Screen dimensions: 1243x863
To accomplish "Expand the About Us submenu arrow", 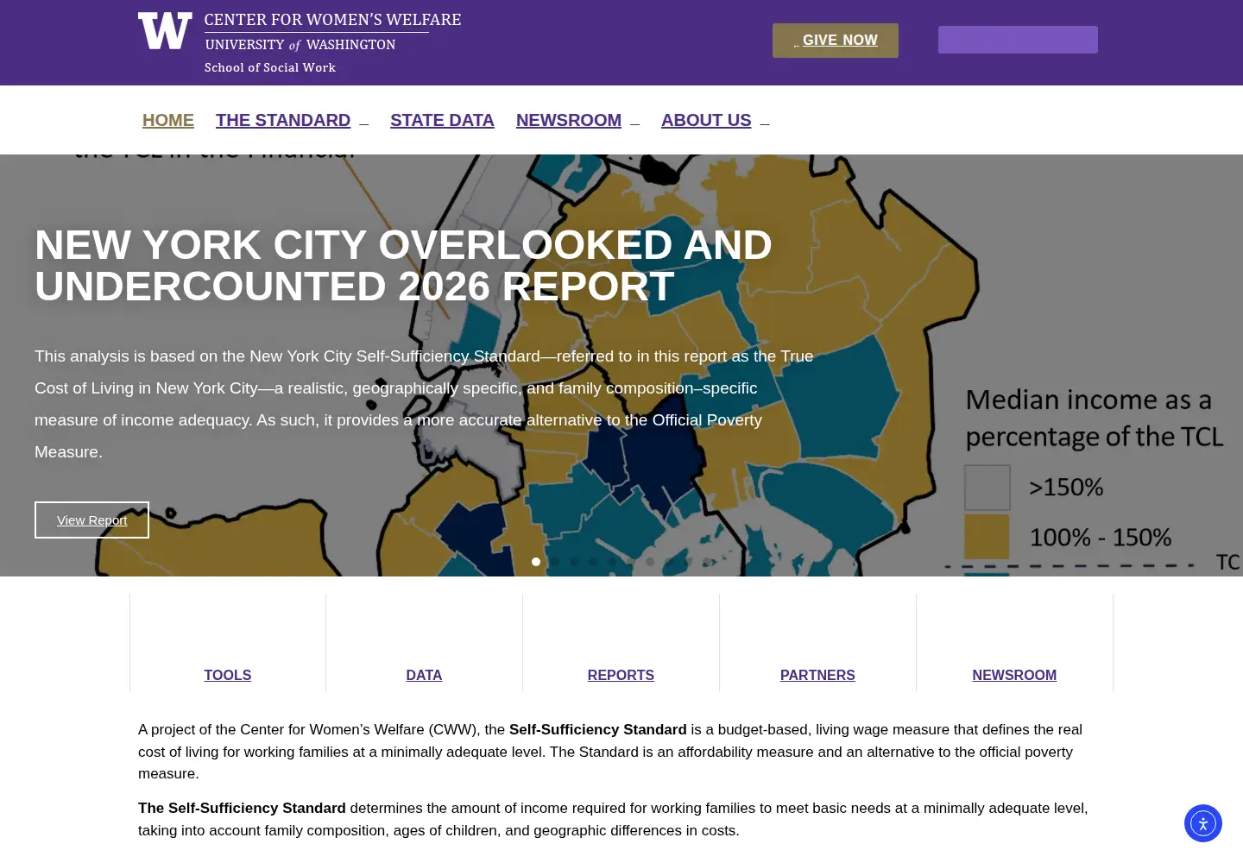I will click(x=765, y=123).
